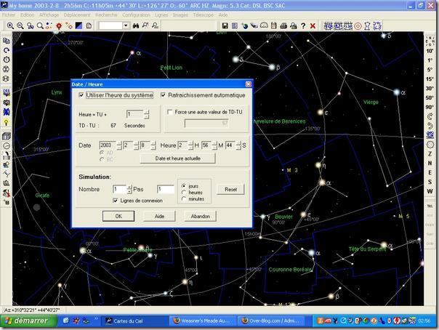Click the floppy disk save icon

(225, 25)
